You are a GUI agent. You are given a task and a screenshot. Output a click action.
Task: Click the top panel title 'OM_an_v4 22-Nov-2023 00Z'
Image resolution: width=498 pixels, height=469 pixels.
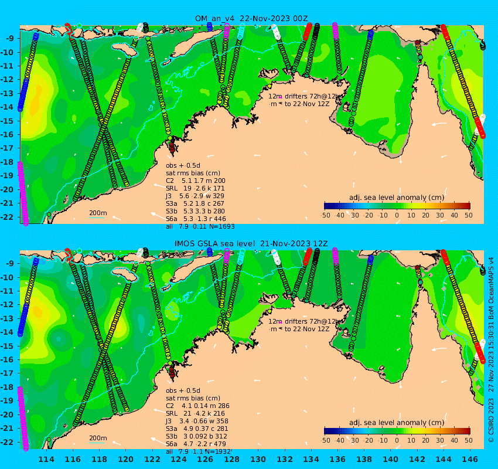coord(251,18)
